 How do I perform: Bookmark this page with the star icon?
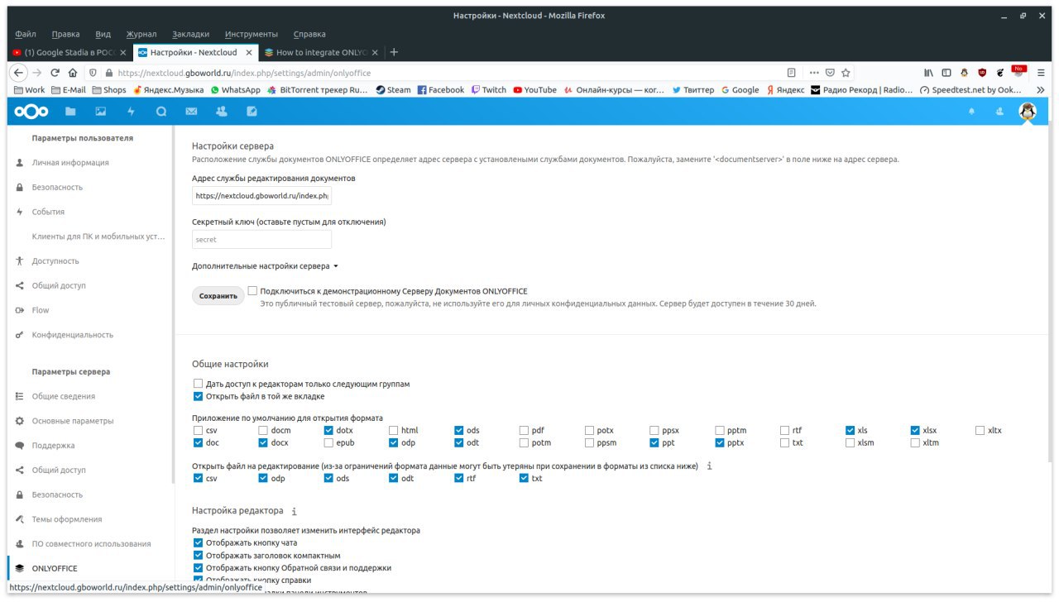tap(846, 73)
